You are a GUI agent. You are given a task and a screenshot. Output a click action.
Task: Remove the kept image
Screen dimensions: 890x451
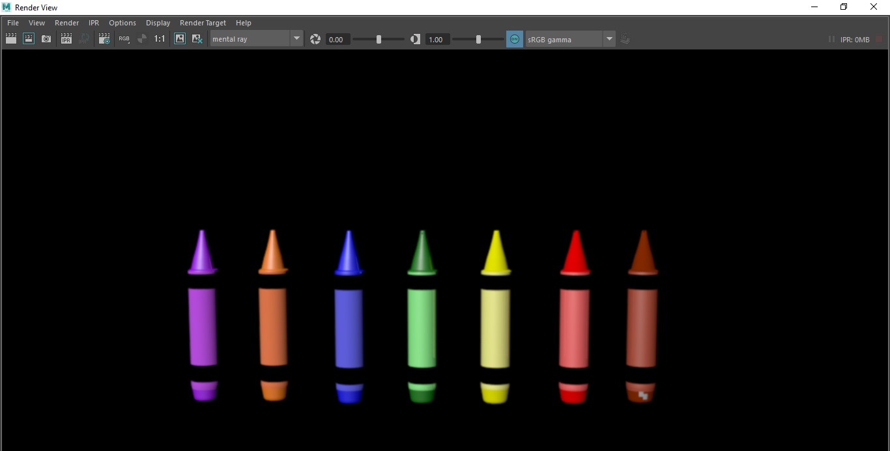coord(197,38)
